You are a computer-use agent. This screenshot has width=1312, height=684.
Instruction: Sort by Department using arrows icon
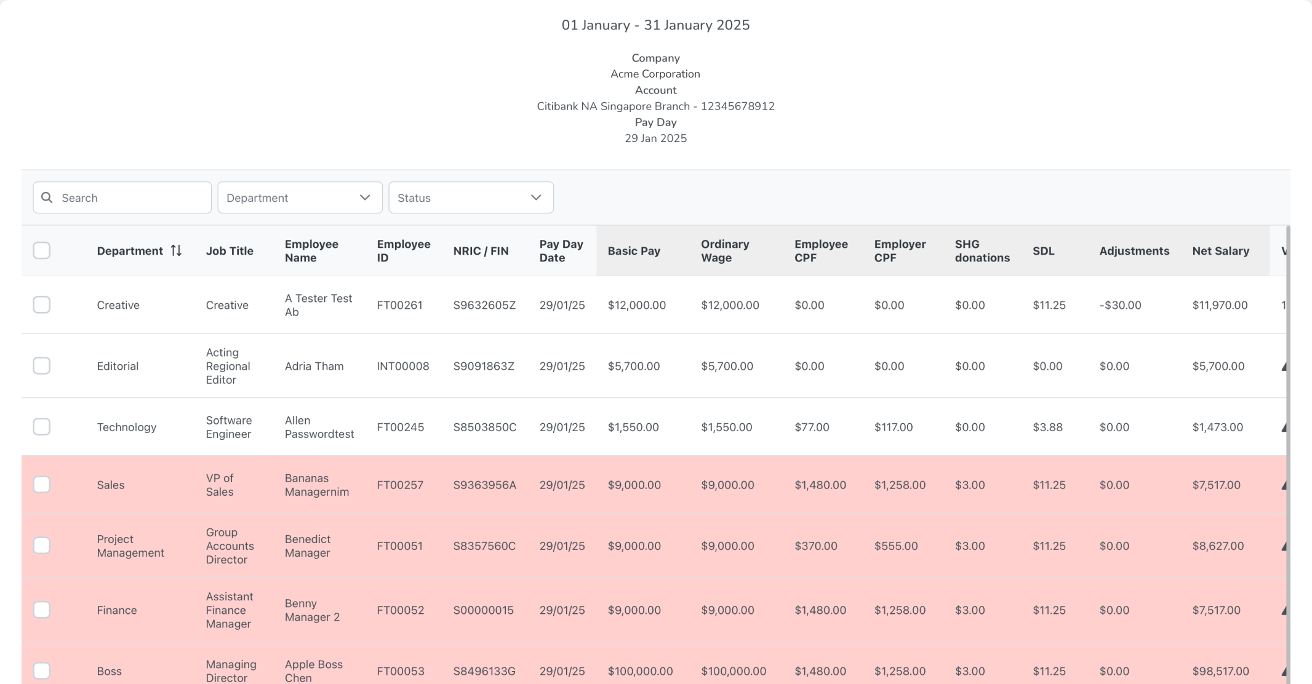(x=176, y=250)
